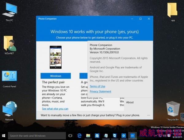
Task: Open the Settings gear taskbar icon
Action: coord(124,136)
